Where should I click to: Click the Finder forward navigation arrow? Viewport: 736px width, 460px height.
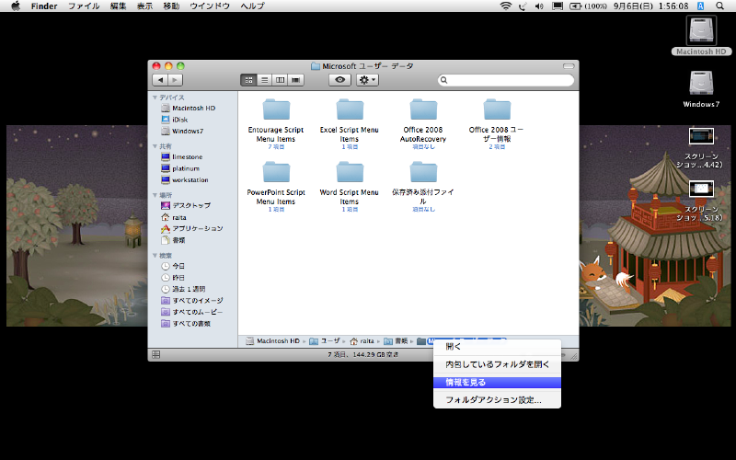175,80
